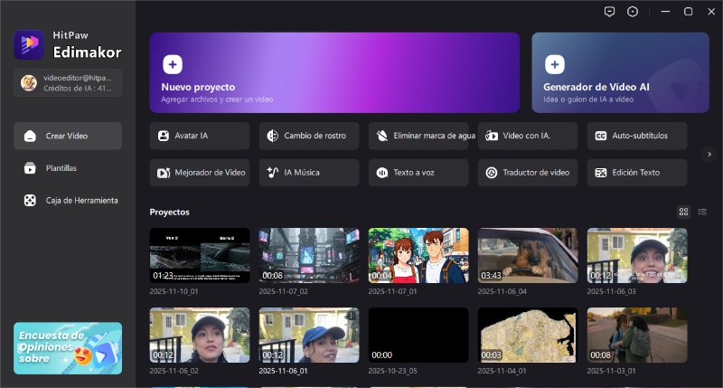
Task: Open the feedback message icon in title bar
Action: click(x=609, y=12)
